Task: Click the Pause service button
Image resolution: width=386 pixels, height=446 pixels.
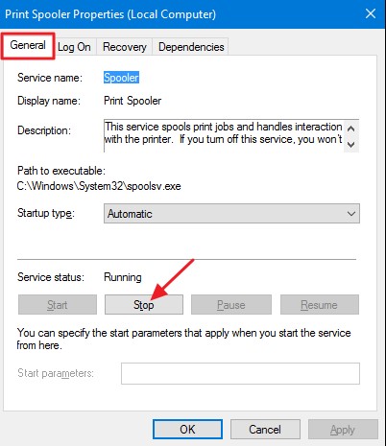Action: click(231, 305)
